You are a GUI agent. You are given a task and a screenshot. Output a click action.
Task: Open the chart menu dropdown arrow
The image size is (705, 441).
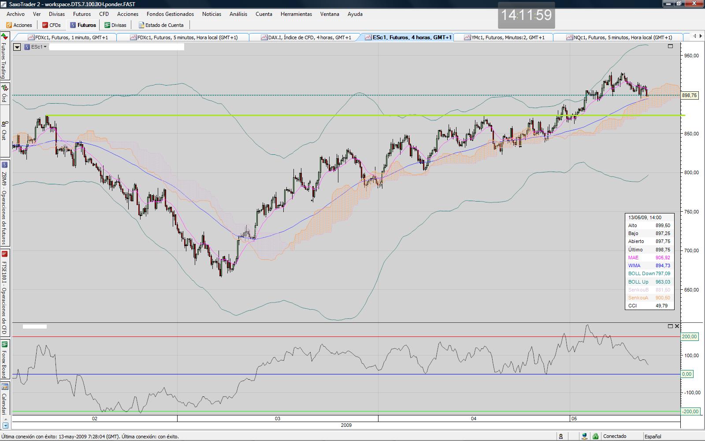17,47
